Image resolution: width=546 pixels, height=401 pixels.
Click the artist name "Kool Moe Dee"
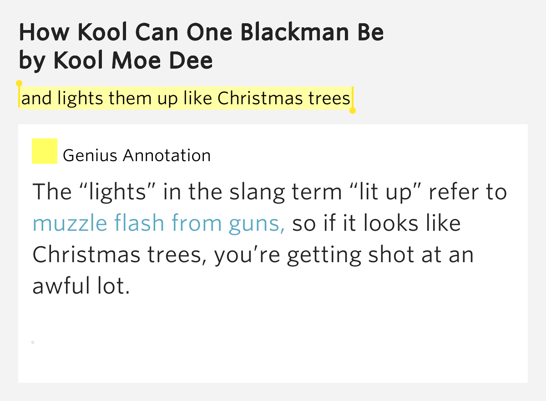pyautogui.click(x=133, y=61)
